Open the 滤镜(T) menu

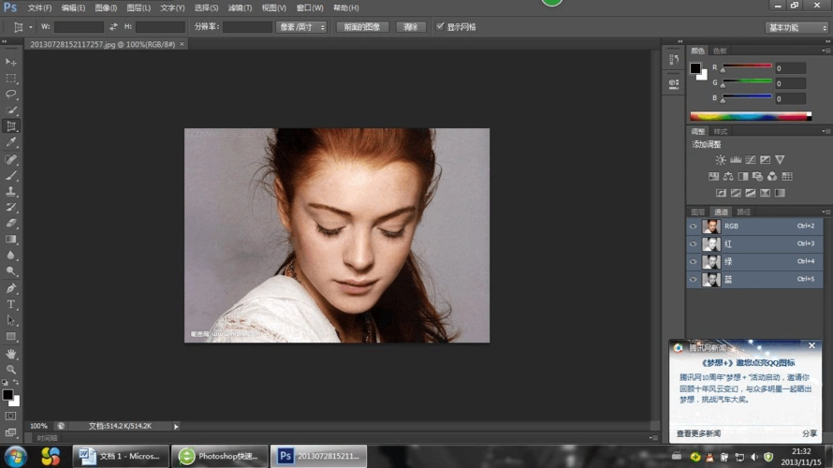coord(241,7)
